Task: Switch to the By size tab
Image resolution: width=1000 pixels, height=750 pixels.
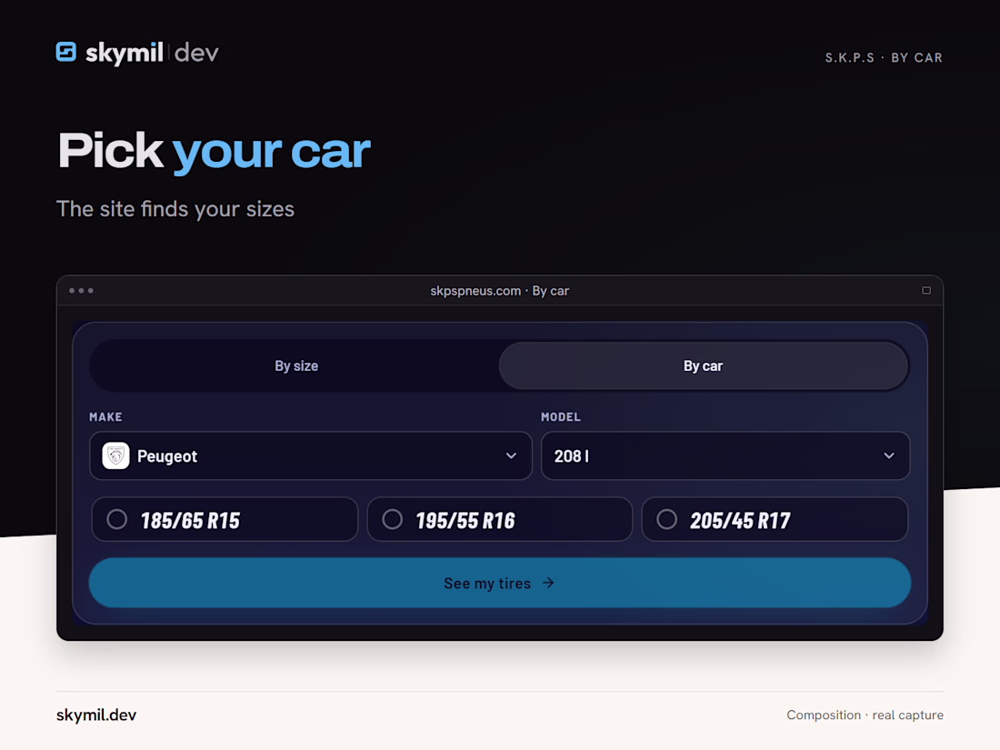Action: click(296, 366)
